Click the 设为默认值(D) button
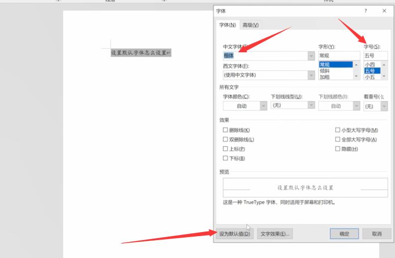This screenshot has height=258, width=395. tap(235, 234)
